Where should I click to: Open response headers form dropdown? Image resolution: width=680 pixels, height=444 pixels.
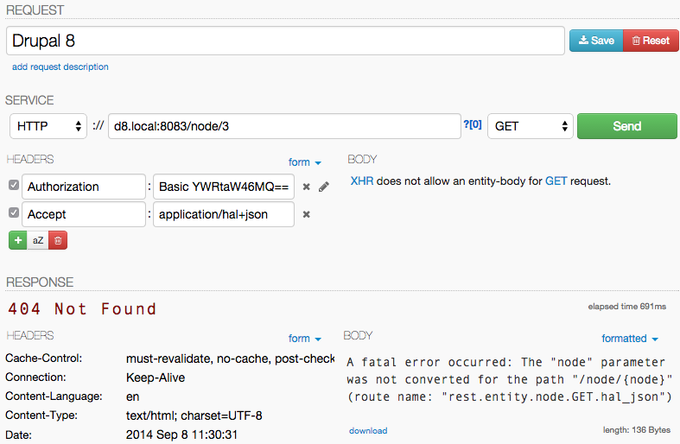click(304, 339)
